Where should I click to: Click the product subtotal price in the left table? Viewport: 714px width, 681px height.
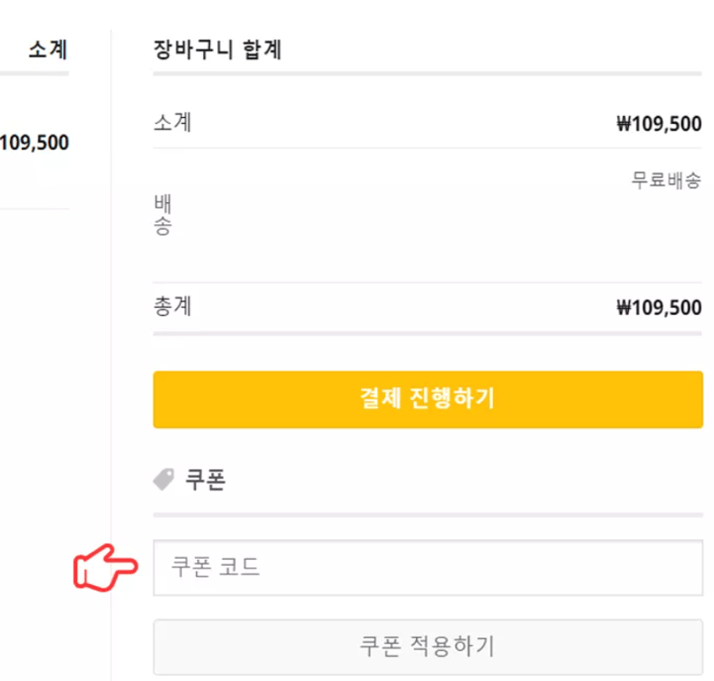pyautogui.click(x=35, y=142)
